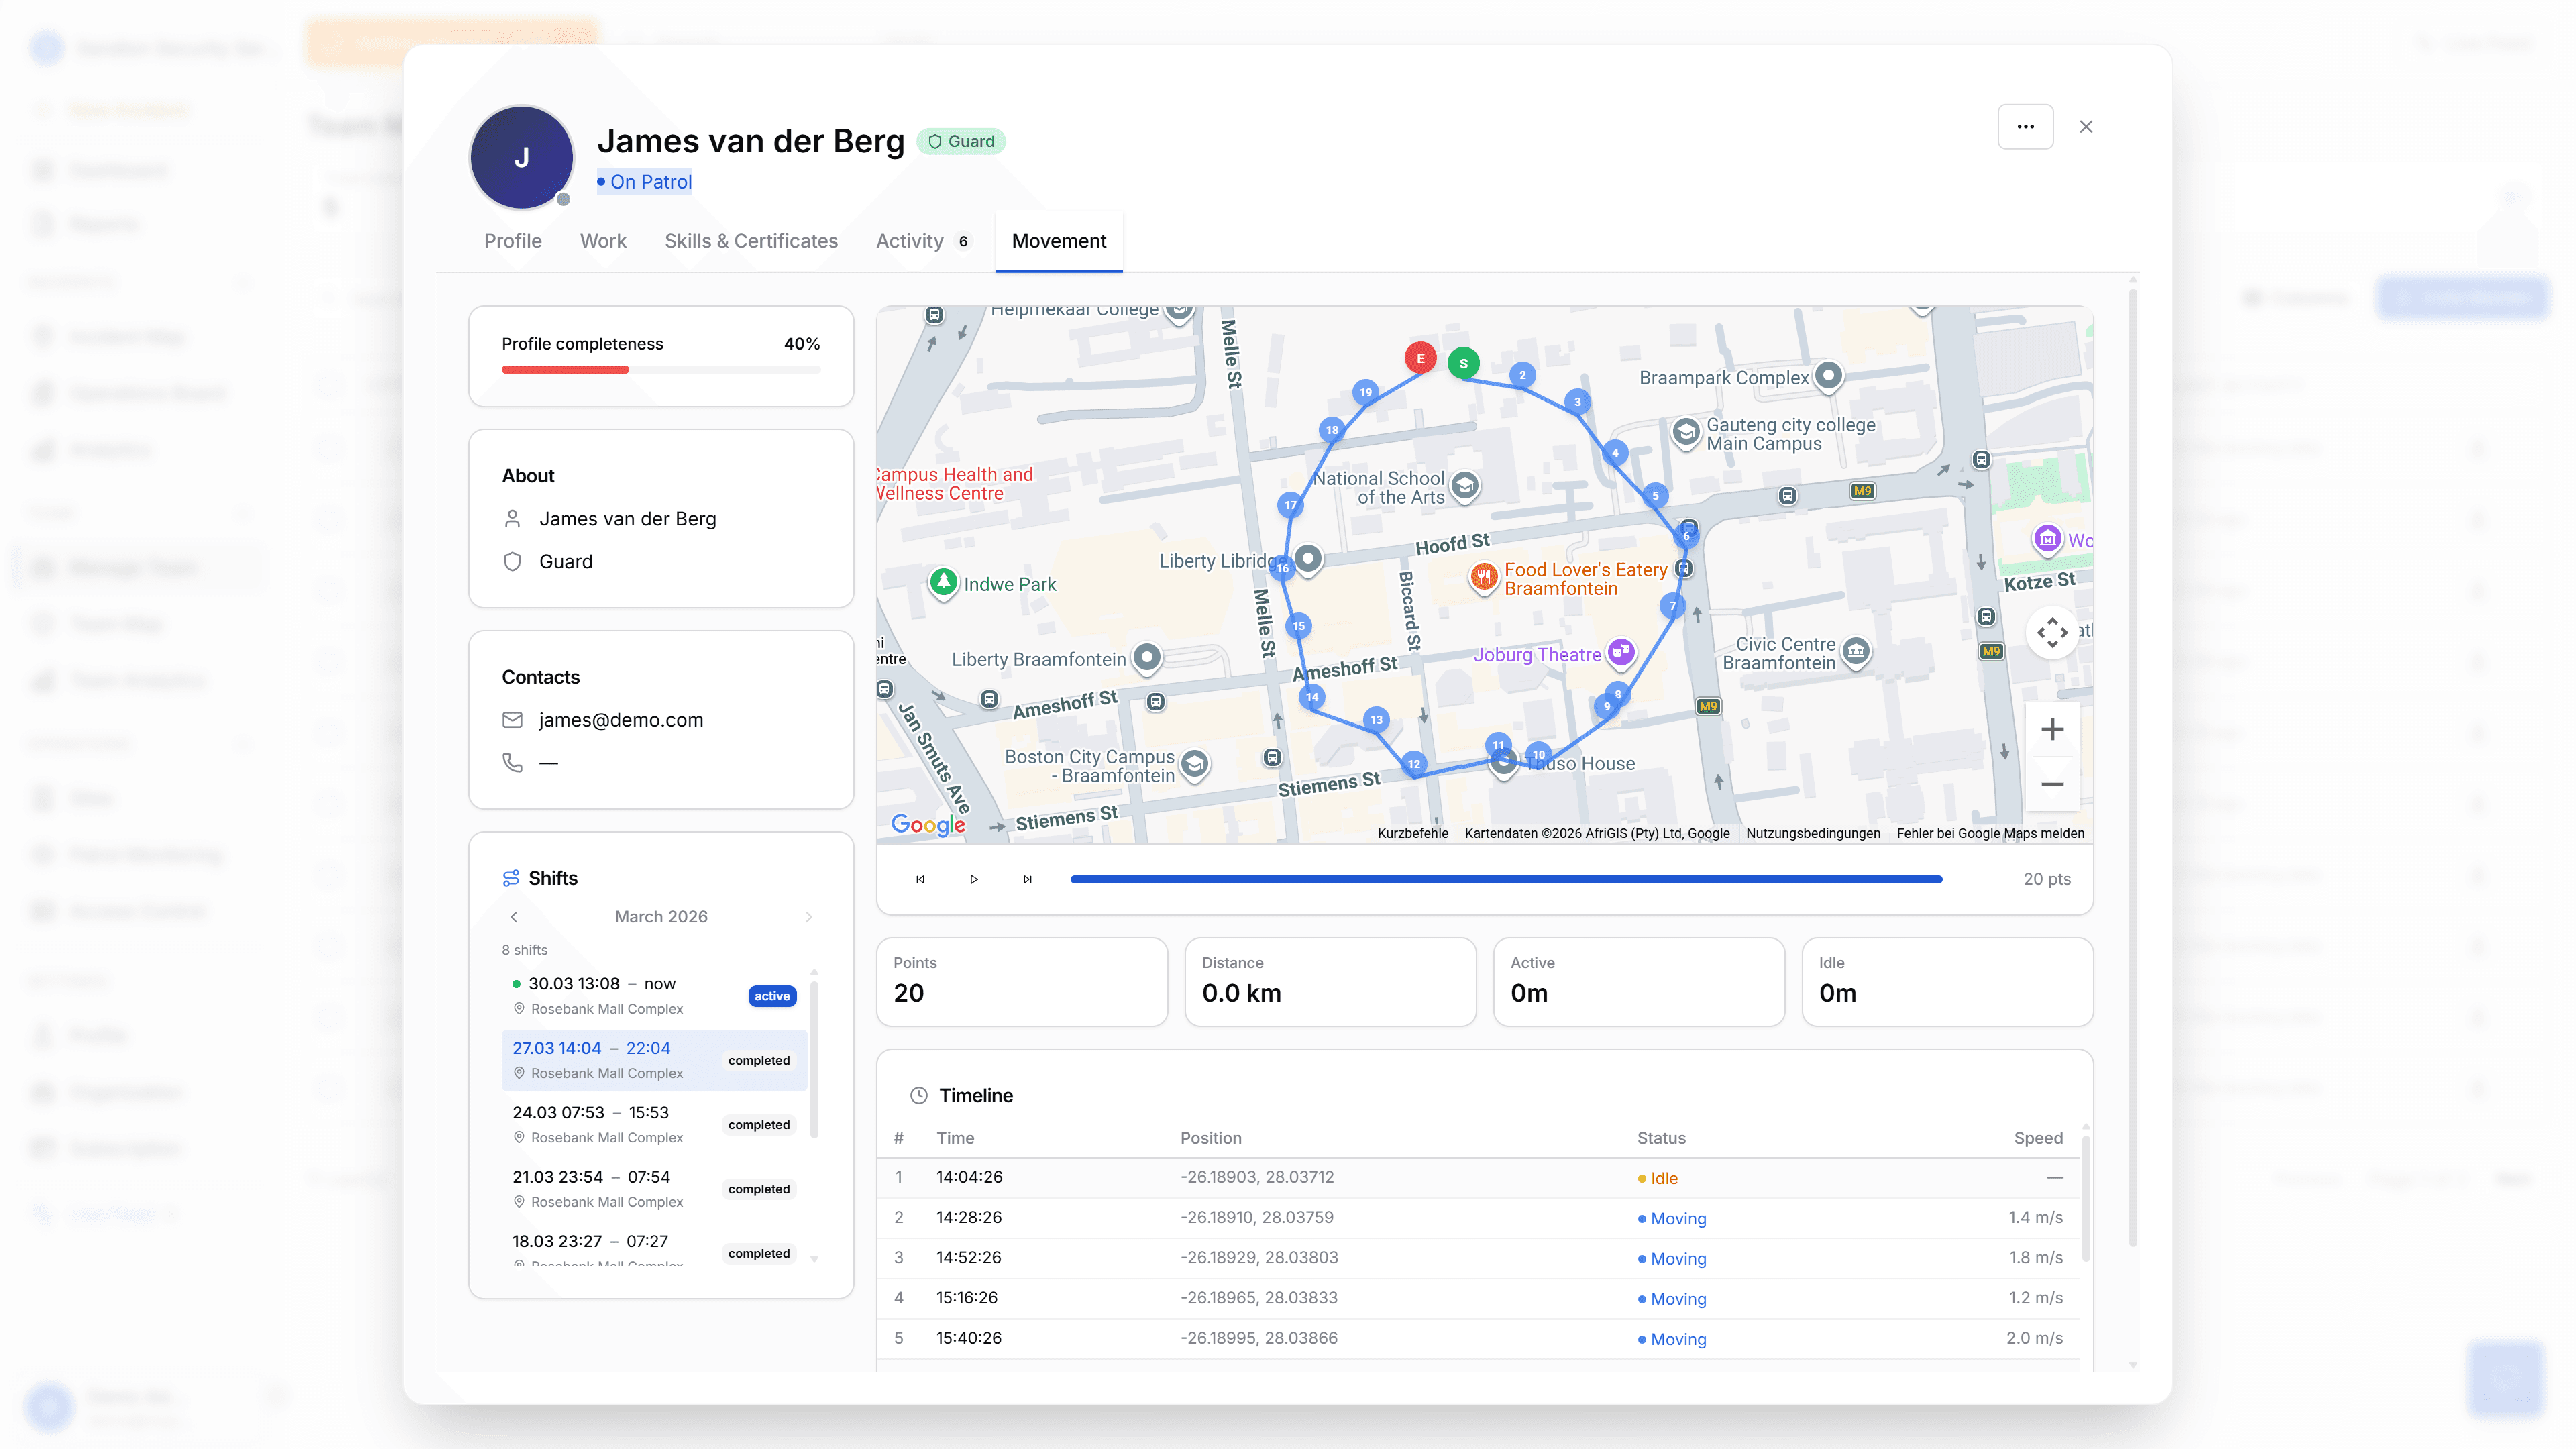The height and width of the screenshot is (1449, 2576).
Task: Open the Skills & Certificates tab
Action: (x=751, y=241)
